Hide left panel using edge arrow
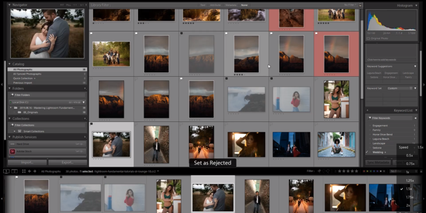The width and height of the screenshot is (426, 213). point(2,85)
